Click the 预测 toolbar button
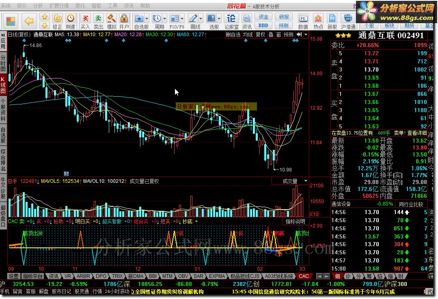The height and width of the screenshot is (299, 438). (284, 26)
